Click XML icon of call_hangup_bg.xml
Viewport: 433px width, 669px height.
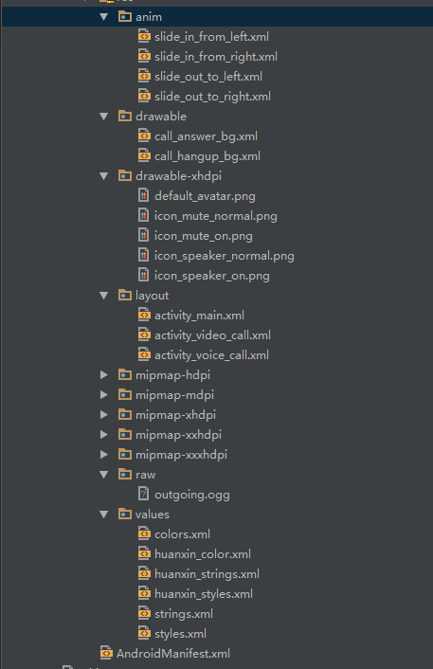[144, 155]
